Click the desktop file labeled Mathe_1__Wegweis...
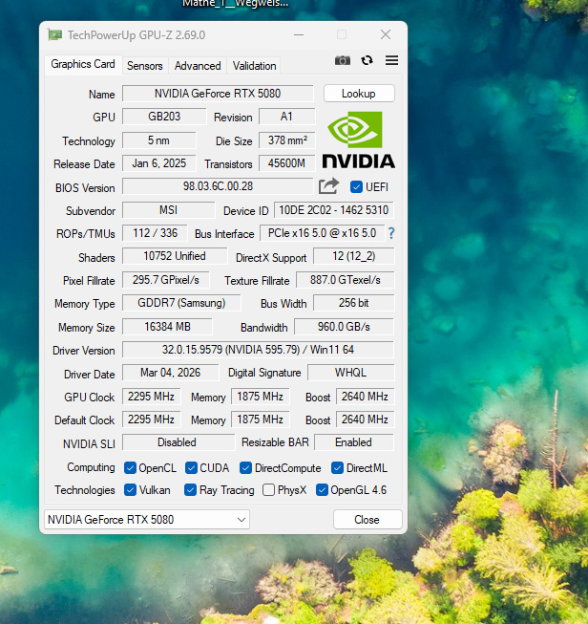This screenshot has height=624, width=588. (235, 4)
